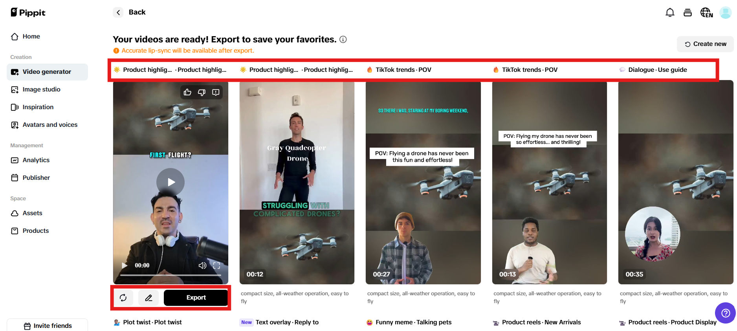Mute the first video's volume

(202, 265)
